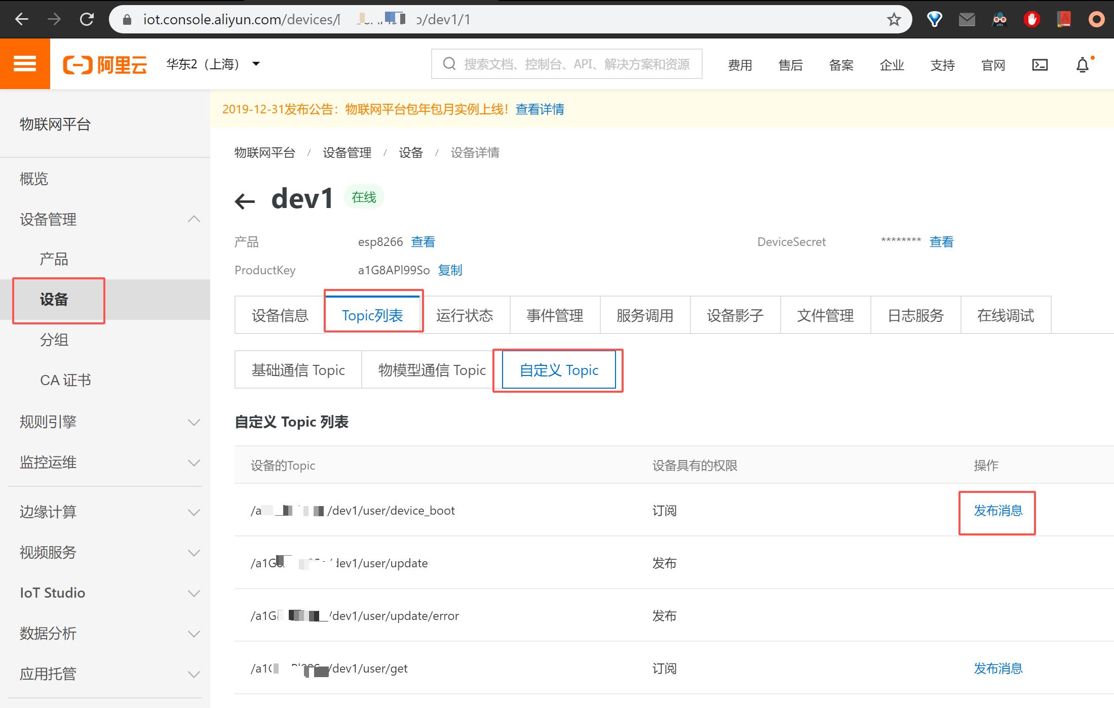The height and width of the screenshot is (708, 1114).
Task: Click the back arrow next to dev1
Action: coord(245,200)
